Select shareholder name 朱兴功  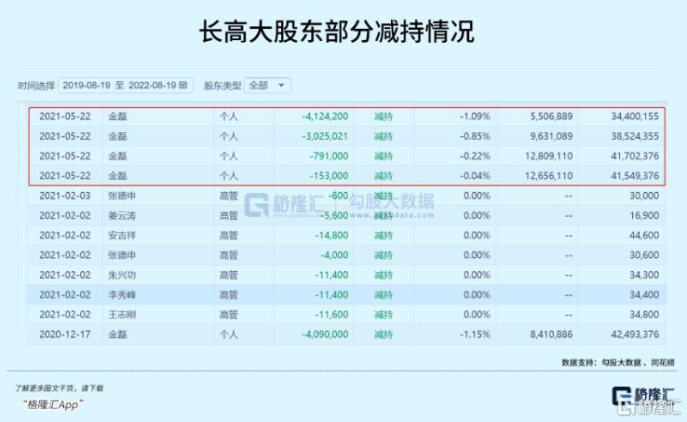point(122,275)
